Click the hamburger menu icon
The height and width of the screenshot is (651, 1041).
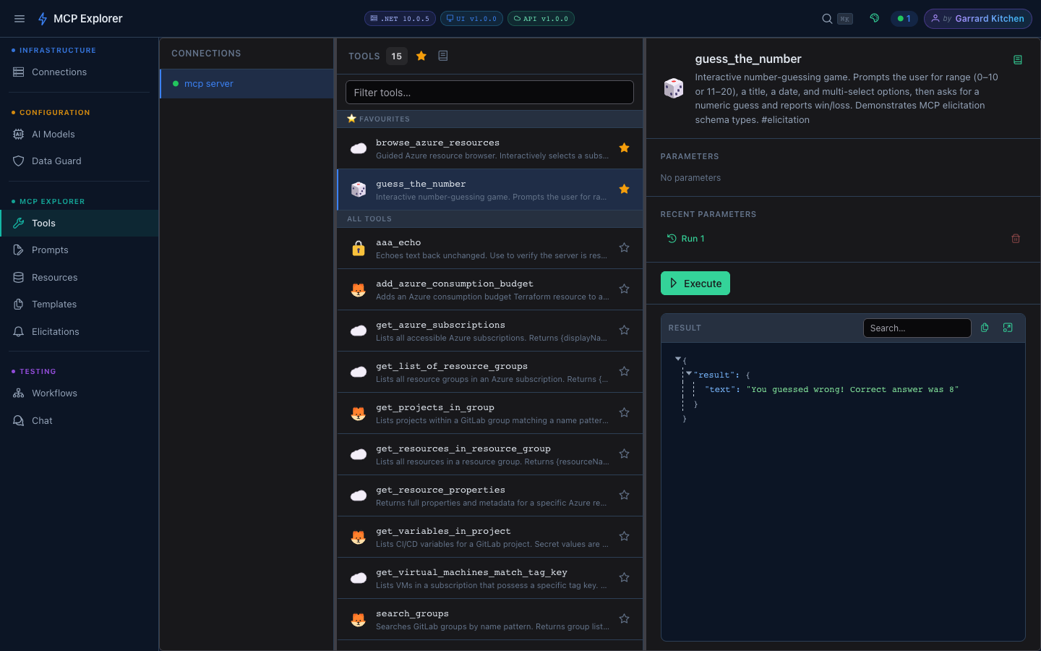[20, 19]
